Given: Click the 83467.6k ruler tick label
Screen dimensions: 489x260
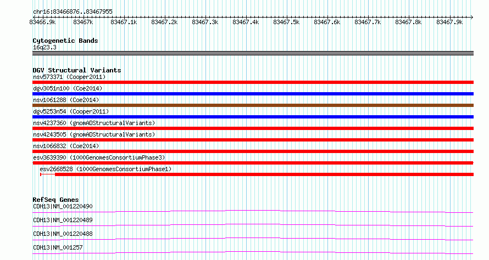Looking at the screenshot, I should pyautogui.click(x=327, y=22).
